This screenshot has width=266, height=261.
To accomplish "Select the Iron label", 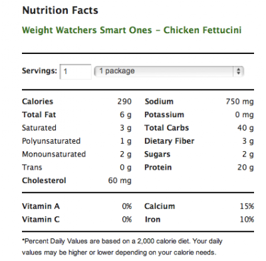I will pos(152,219).
